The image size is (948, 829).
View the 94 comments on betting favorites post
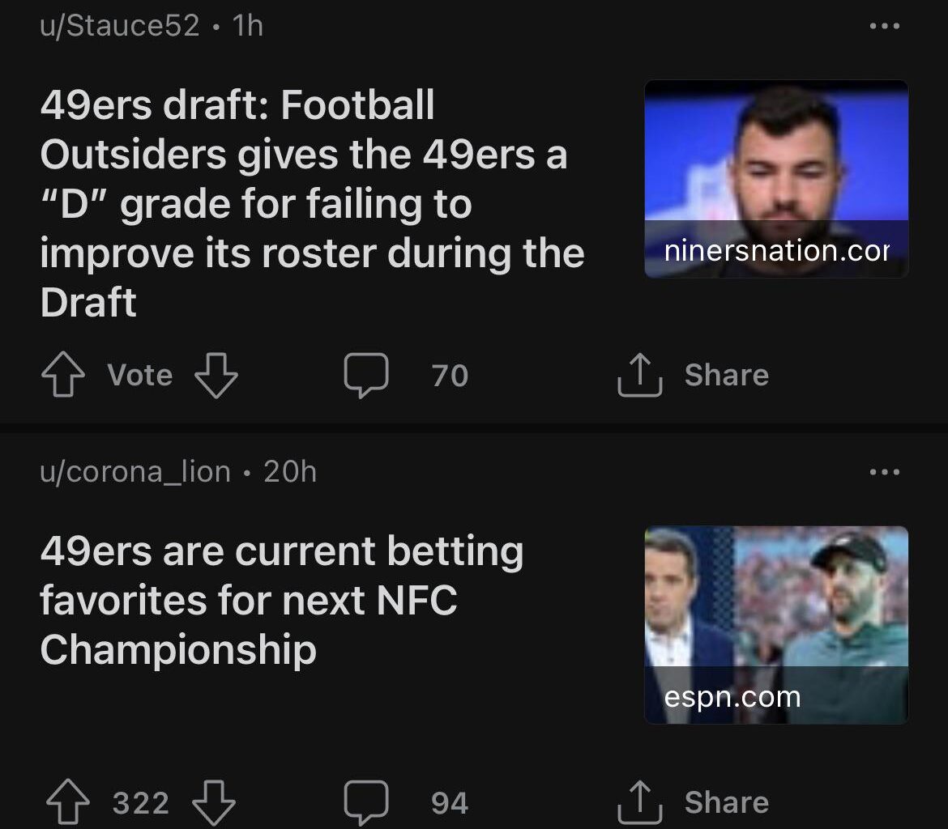450,803
